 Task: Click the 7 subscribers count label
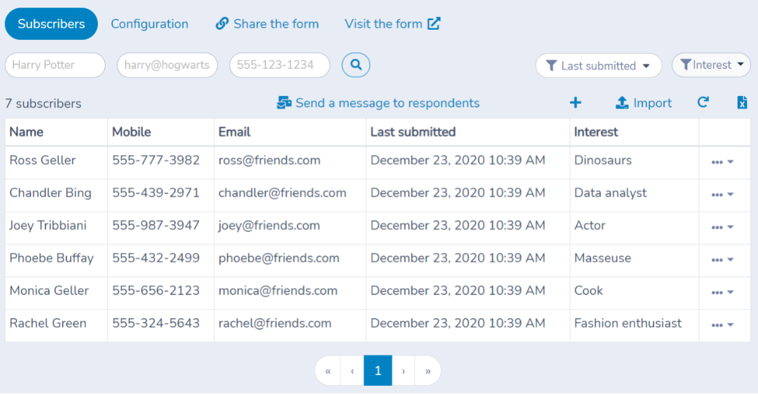pyautogui.click(x=43, y=104)
